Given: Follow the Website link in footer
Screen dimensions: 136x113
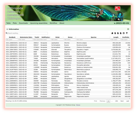Looking at the screenshot, I should coord(78,105).
